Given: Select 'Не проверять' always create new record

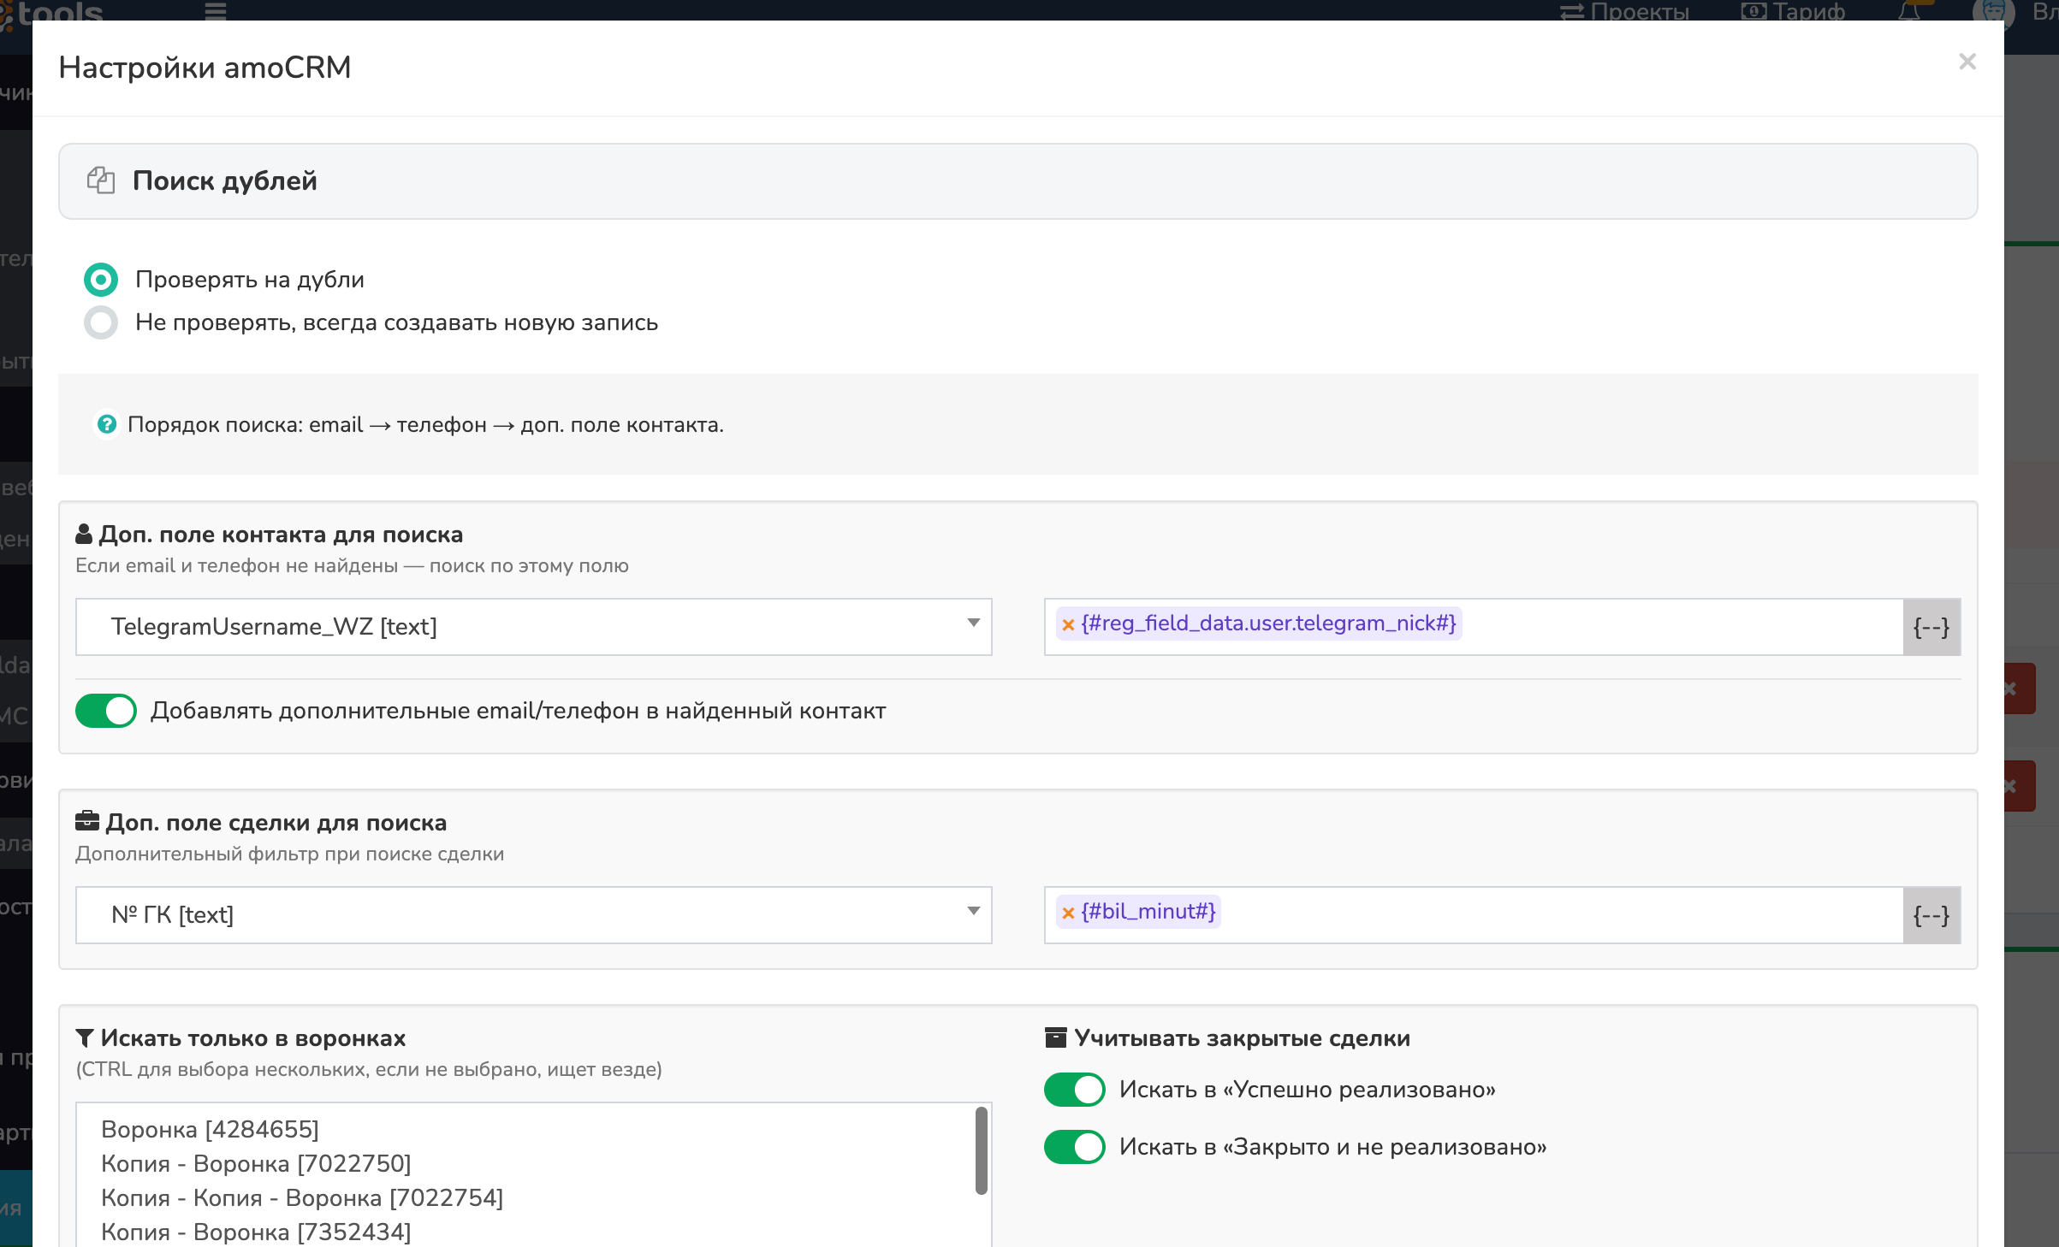Looking at the screenshot, I should pyautogui.click(x=101, y=322).
